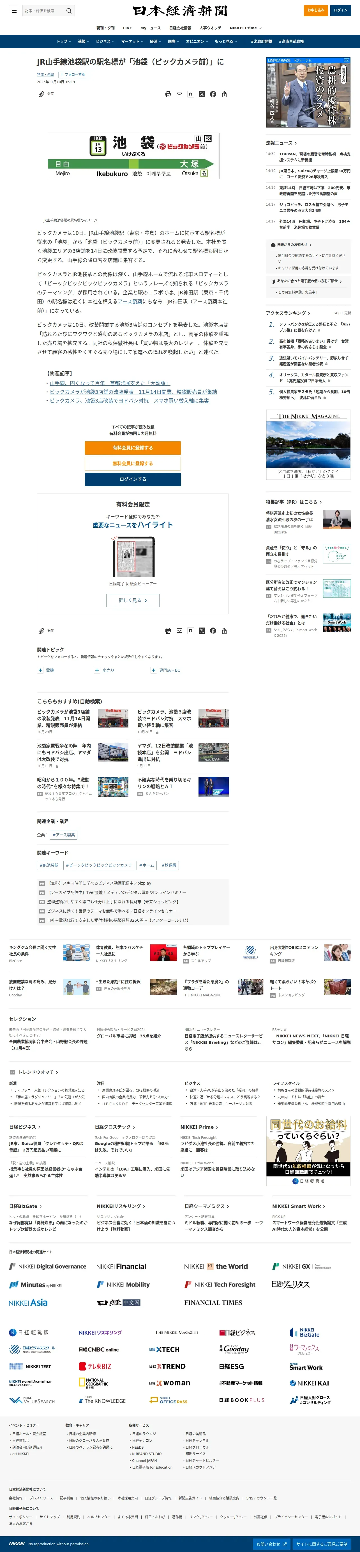Expand the 速報 navigation dropdown
Image resolution: width=360 pixels, height=1552 pixels.
coord(83,42)
